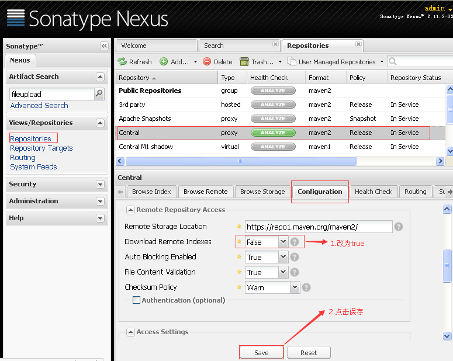Close the Repositories tab
Screen dimensions: 453x361
(x=358, y=44)
